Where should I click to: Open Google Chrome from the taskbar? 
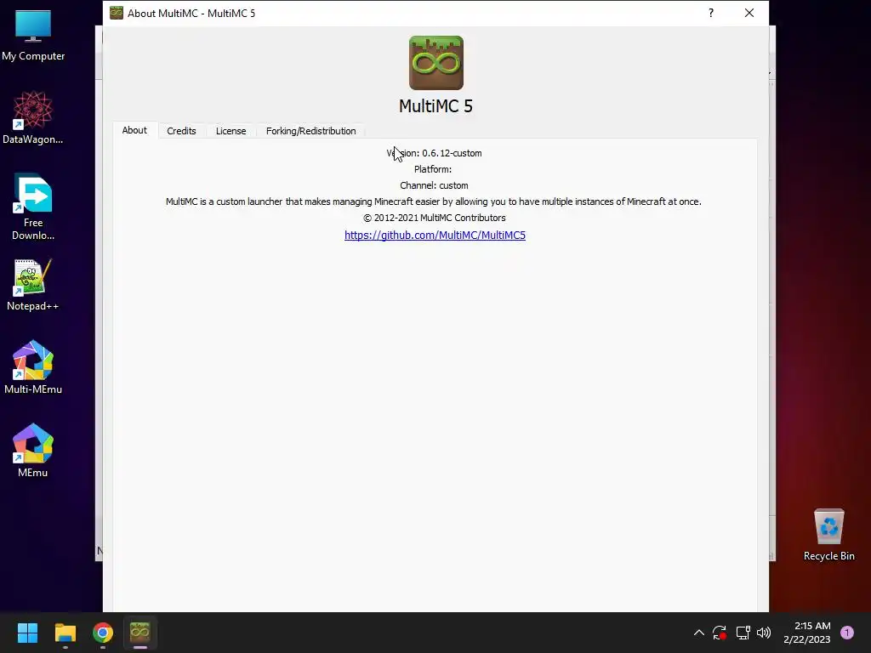(103, 633)
